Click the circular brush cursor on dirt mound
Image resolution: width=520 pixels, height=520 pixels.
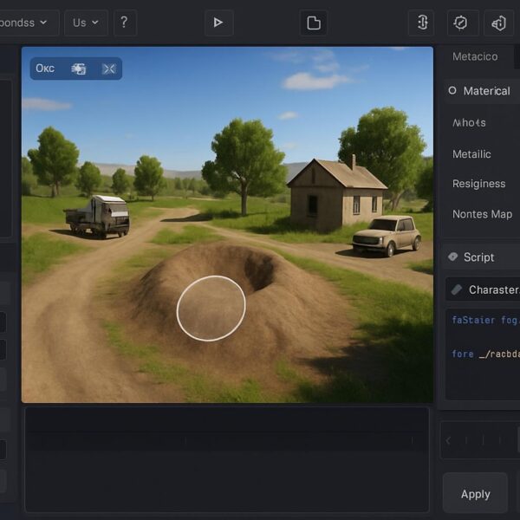pos(211,309)
